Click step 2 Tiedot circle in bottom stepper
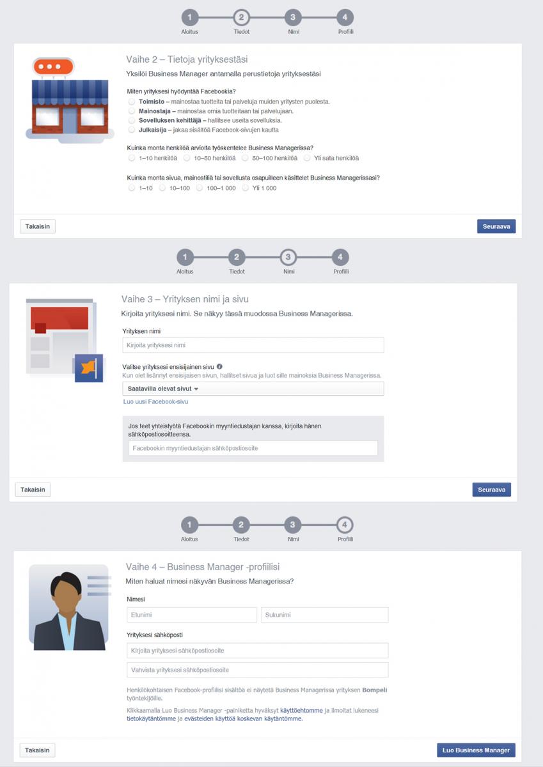 coord(241,525)
